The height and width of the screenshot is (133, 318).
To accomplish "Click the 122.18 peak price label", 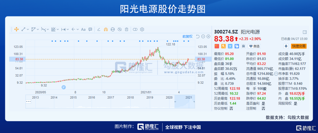I will (170, 44).
